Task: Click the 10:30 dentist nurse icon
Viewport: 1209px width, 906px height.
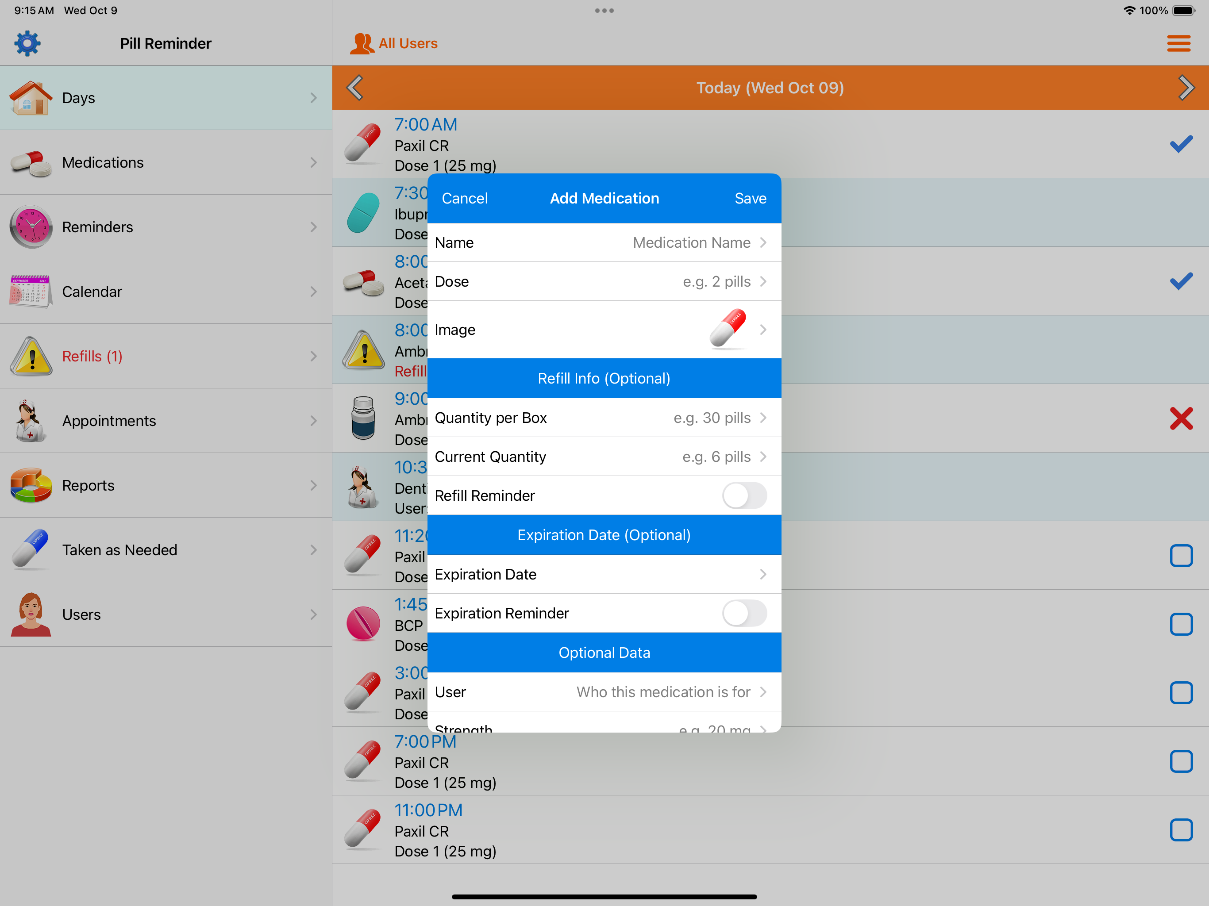Action: [x=362, y=486]
